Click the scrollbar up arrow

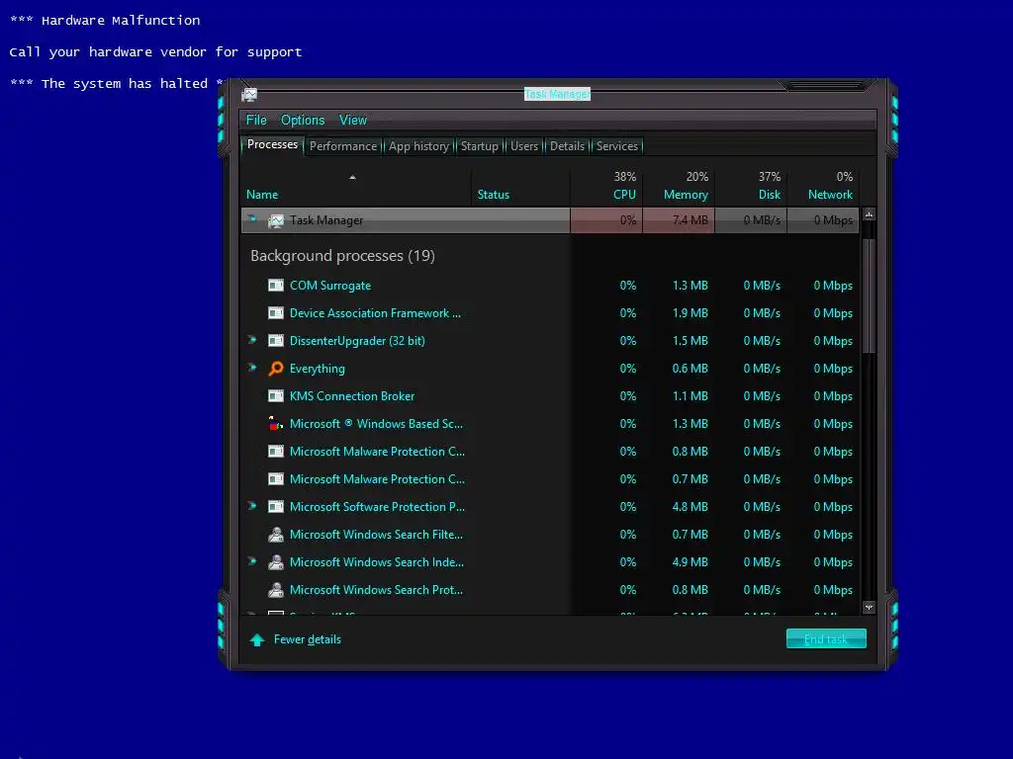pos(869,214)
